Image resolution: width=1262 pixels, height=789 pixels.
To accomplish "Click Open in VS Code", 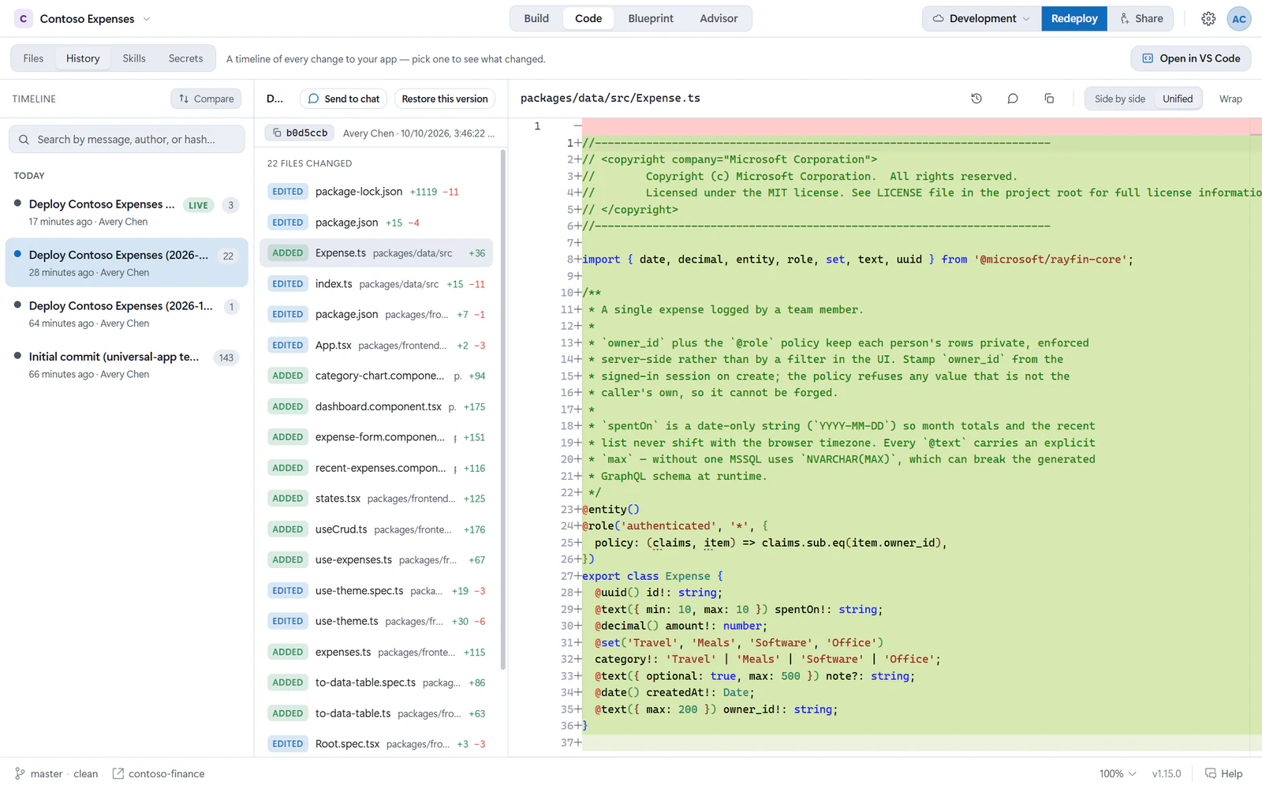I will click(x=1191, y=58).
